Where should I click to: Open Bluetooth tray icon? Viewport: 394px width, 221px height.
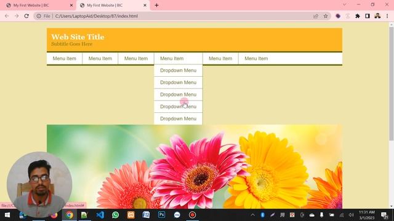(x=263, y=215)
